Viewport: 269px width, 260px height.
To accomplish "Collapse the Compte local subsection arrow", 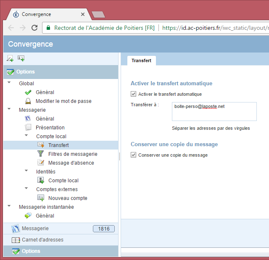I will 26,136.
